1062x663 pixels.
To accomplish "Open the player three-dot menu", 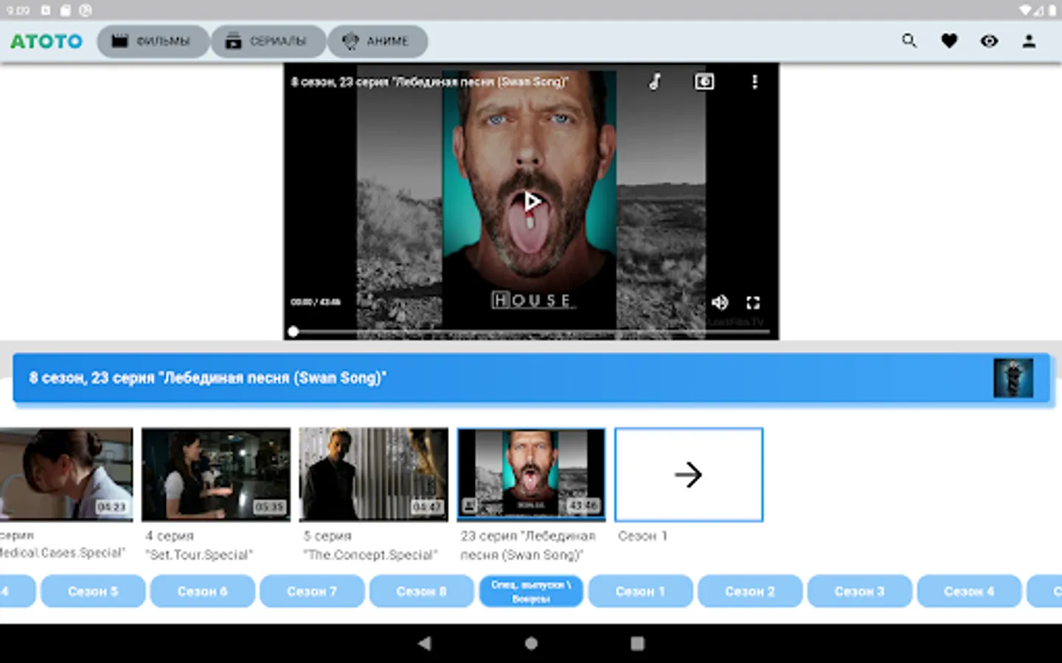I will [754, 82].
